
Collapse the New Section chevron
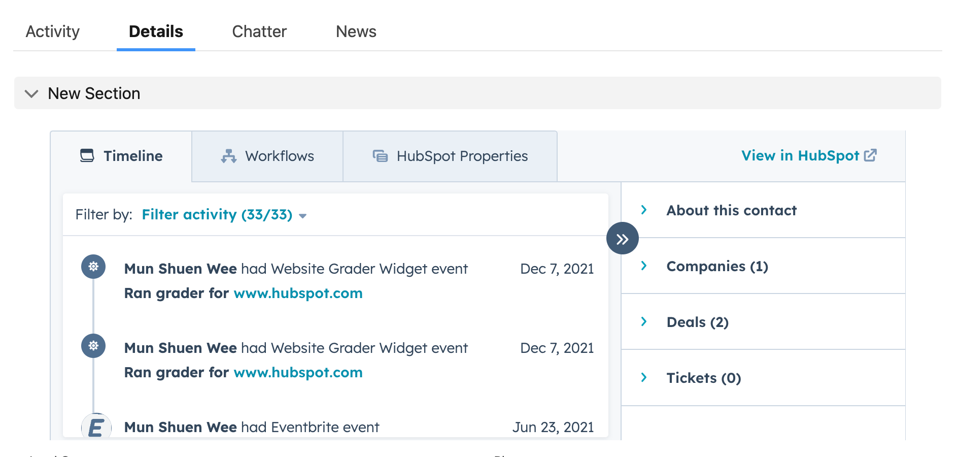[31, 93]
